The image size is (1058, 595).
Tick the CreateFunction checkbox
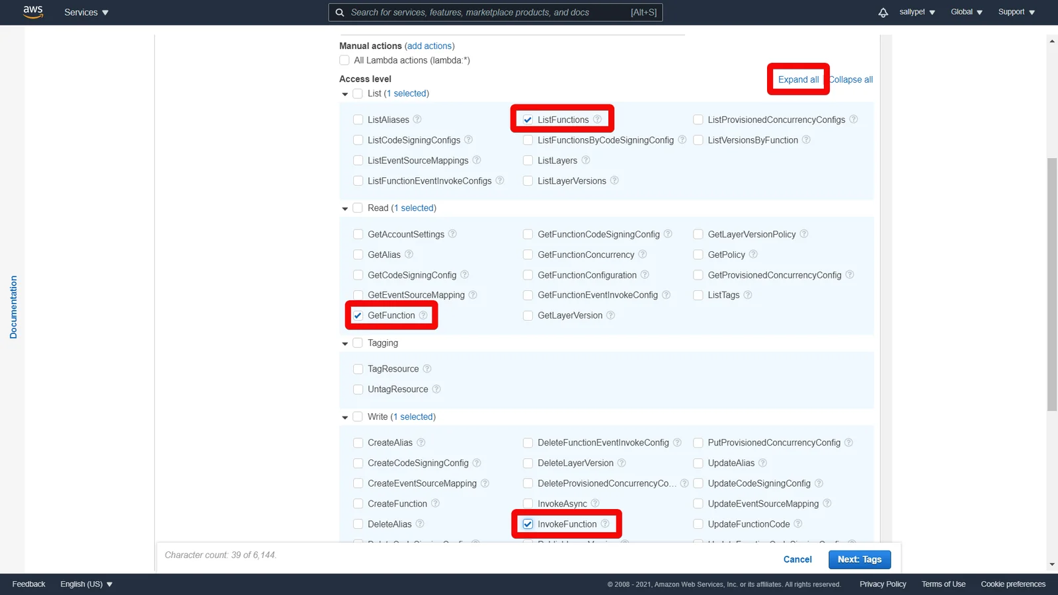coord(358,504)
